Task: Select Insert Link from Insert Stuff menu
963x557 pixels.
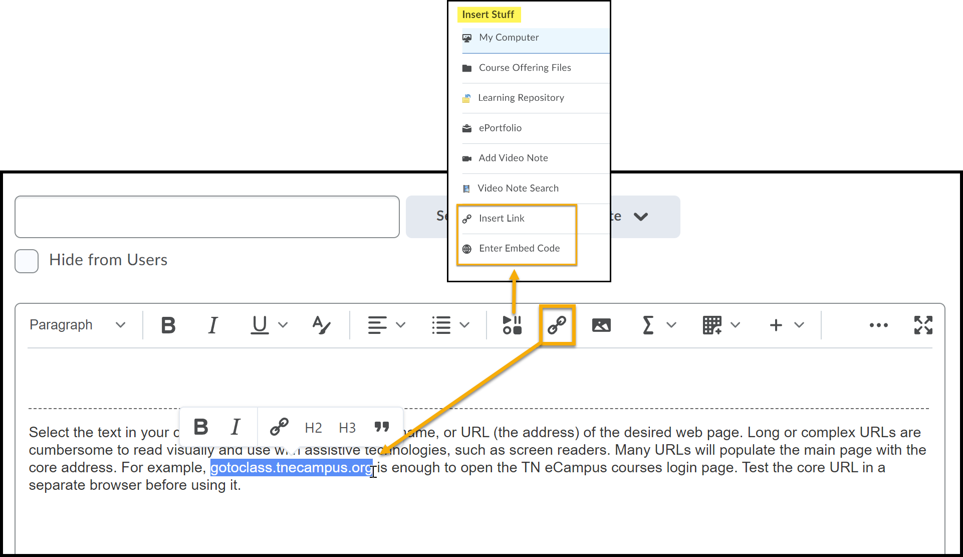Action: tap(502, 218)
